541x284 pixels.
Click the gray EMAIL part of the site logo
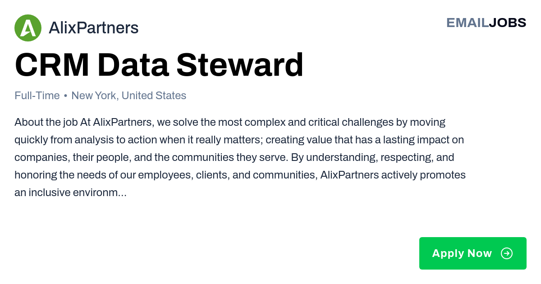(x=468, y=23)
